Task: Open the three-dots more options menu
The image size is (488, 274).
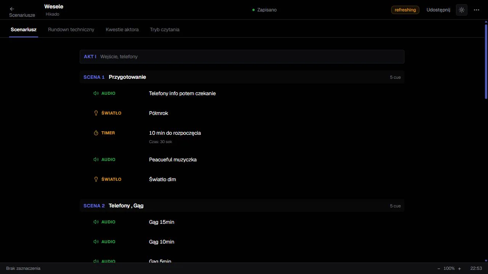Action: pos(477,10)
